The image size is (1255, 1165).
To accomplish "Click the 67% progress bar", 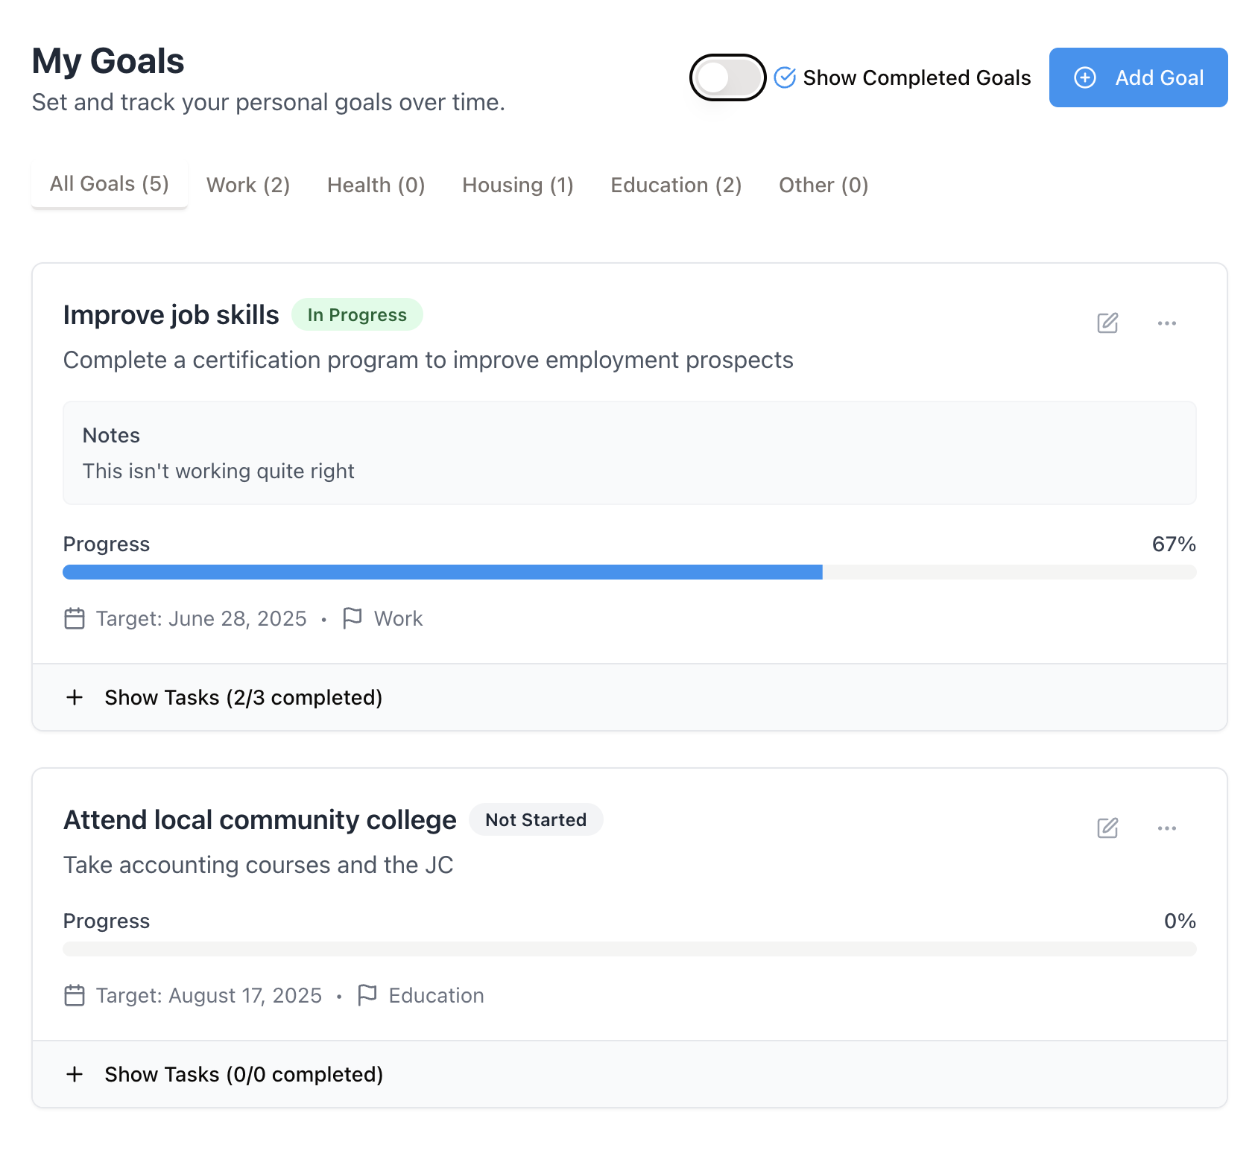I will pos(630,572).
